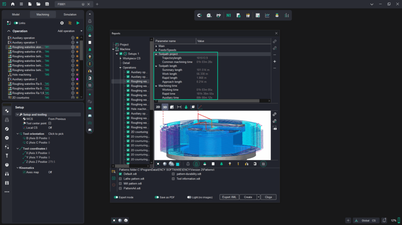The height and width of the screenshot is (225, 402).
Task: Collapse Operations node in Reports tree
Action: tap(121, 67)
